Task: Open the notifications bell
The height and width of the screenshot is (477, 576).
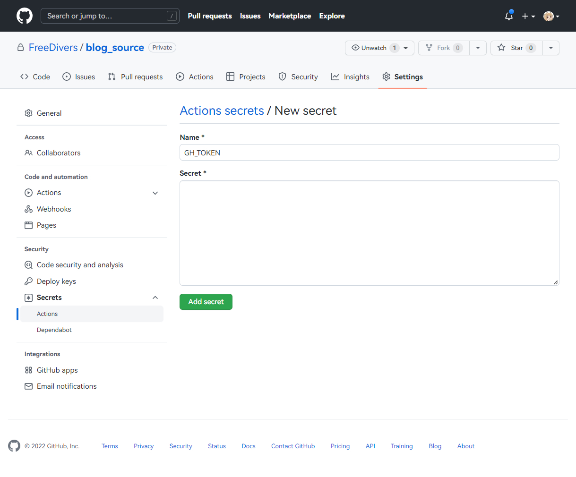Action: pos(509,16)
